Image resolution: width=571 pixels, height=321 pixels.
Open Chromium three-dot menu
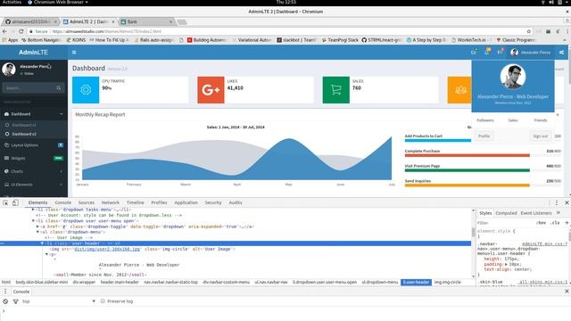pos(567,32)
